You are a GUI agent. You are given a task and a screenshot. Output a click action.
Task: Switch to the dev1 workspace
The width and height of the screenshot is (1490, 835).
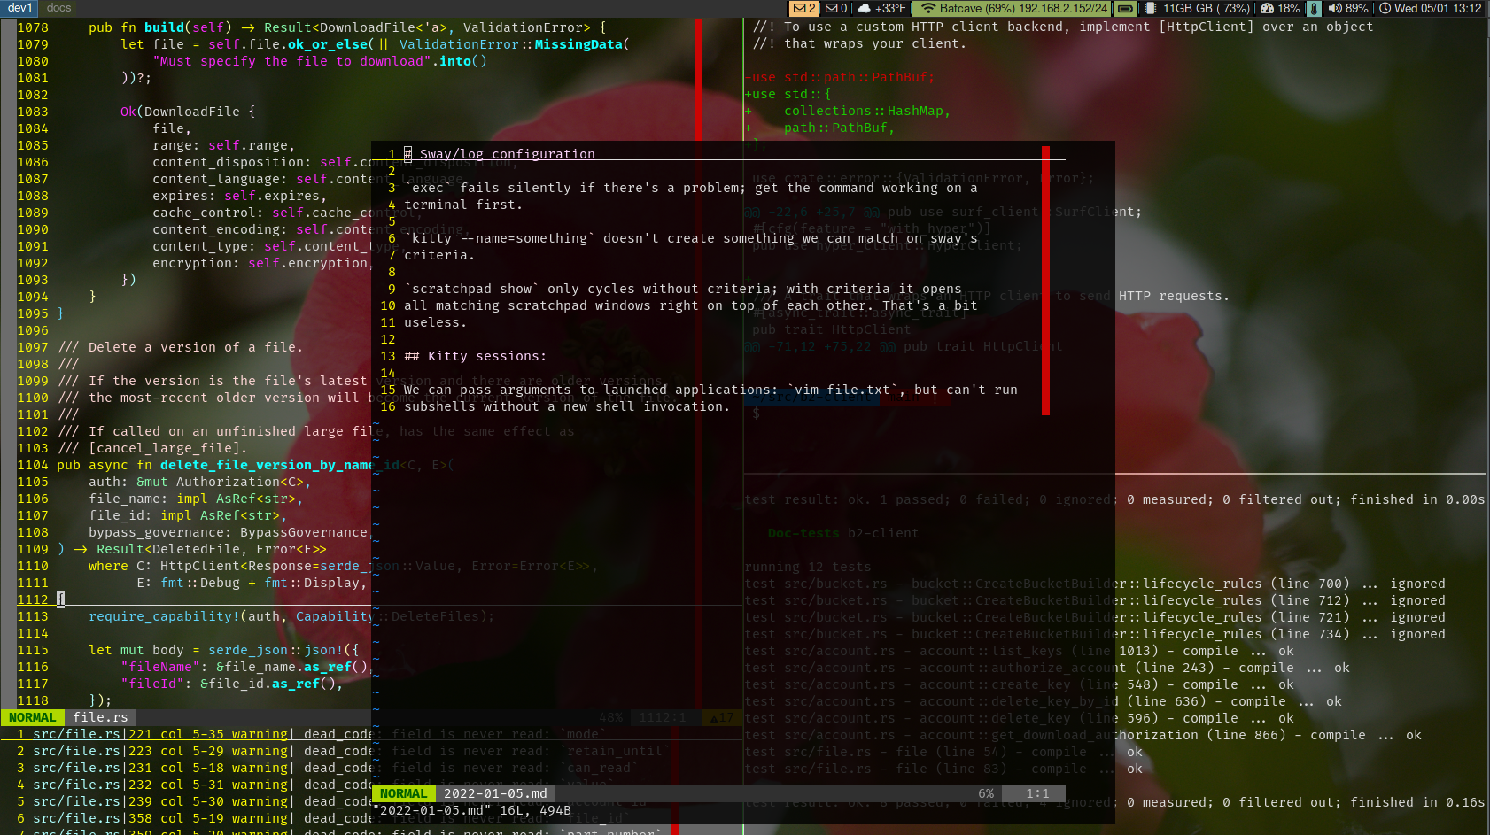point(19,8)
